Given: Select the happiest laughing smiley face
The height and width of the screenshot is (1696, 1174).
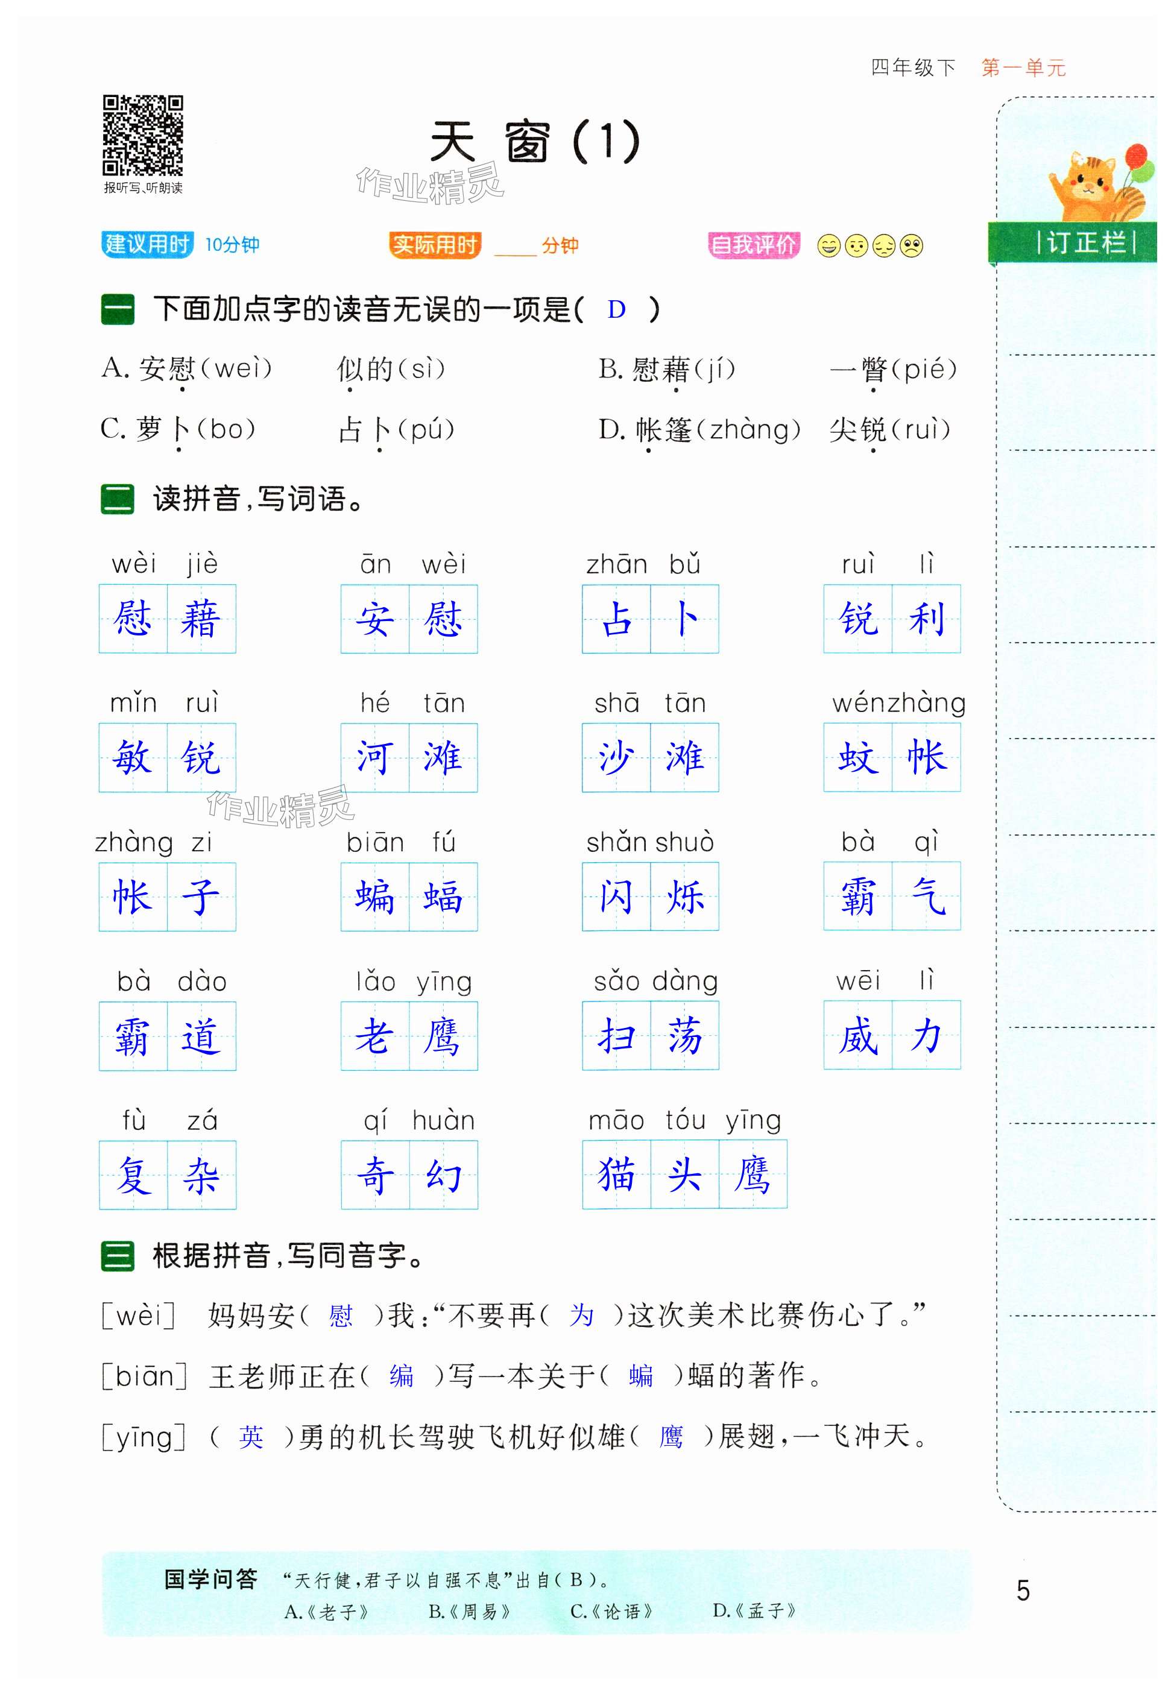Looking at the screenshot, I should tap(828, 245).
